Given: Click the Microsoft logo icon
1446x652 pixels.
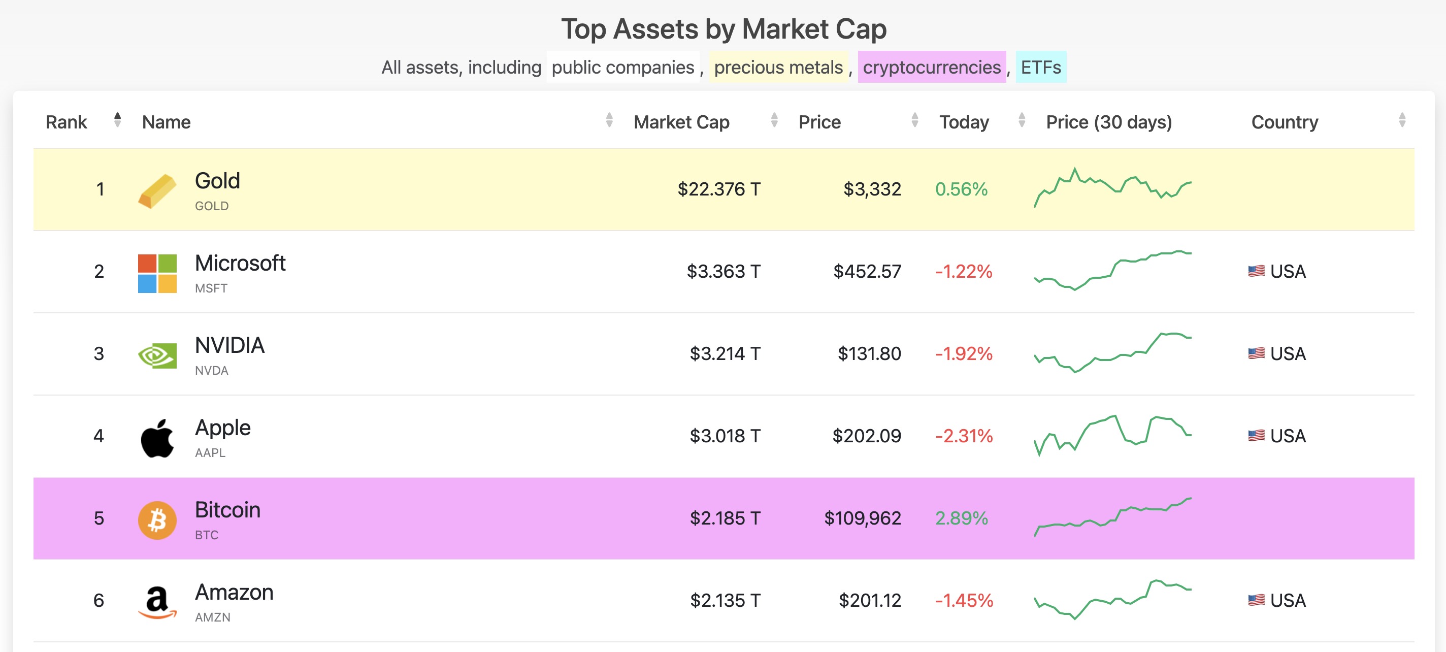Looking at the screenshot, I should click(157, 274).
